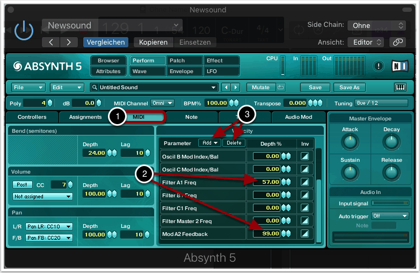Click the Mutate lock icon
The width and height of the screenshot is (420, 273).
(280, 88)
